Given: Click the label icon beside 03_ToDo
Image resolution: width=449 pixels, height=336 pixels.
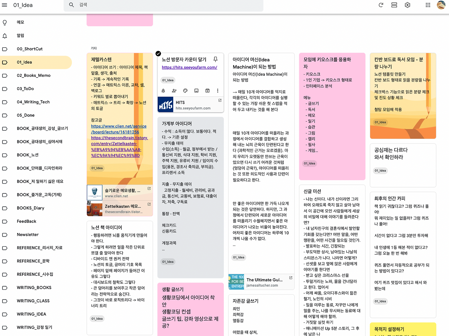Looking at the screenshot, I should pyautogui.click(x=5, y=89).
